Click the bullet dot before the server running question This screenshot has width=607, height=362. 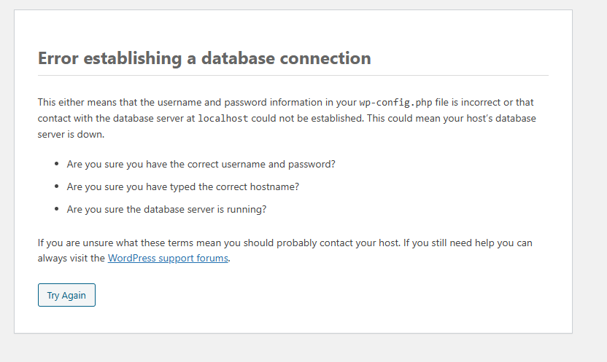point(56,210)
